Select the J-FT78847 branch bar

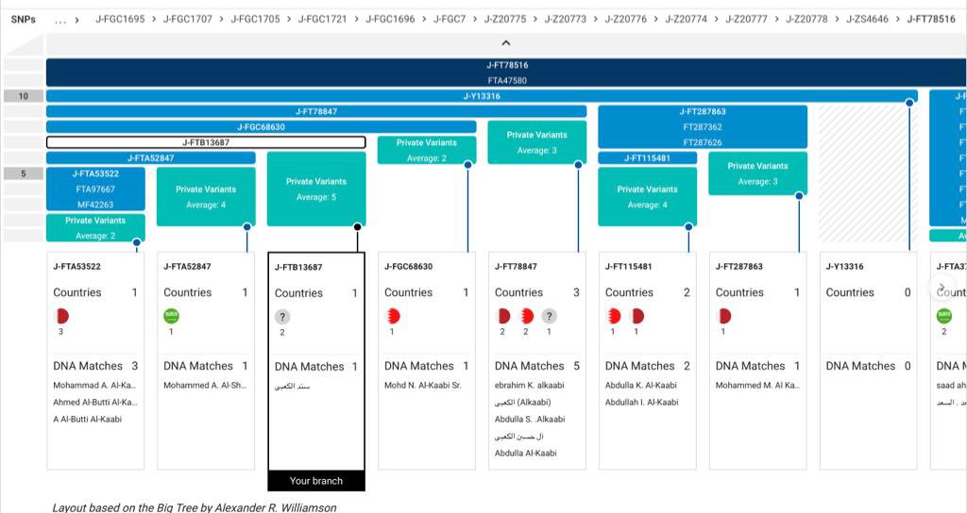coord(316,111)
